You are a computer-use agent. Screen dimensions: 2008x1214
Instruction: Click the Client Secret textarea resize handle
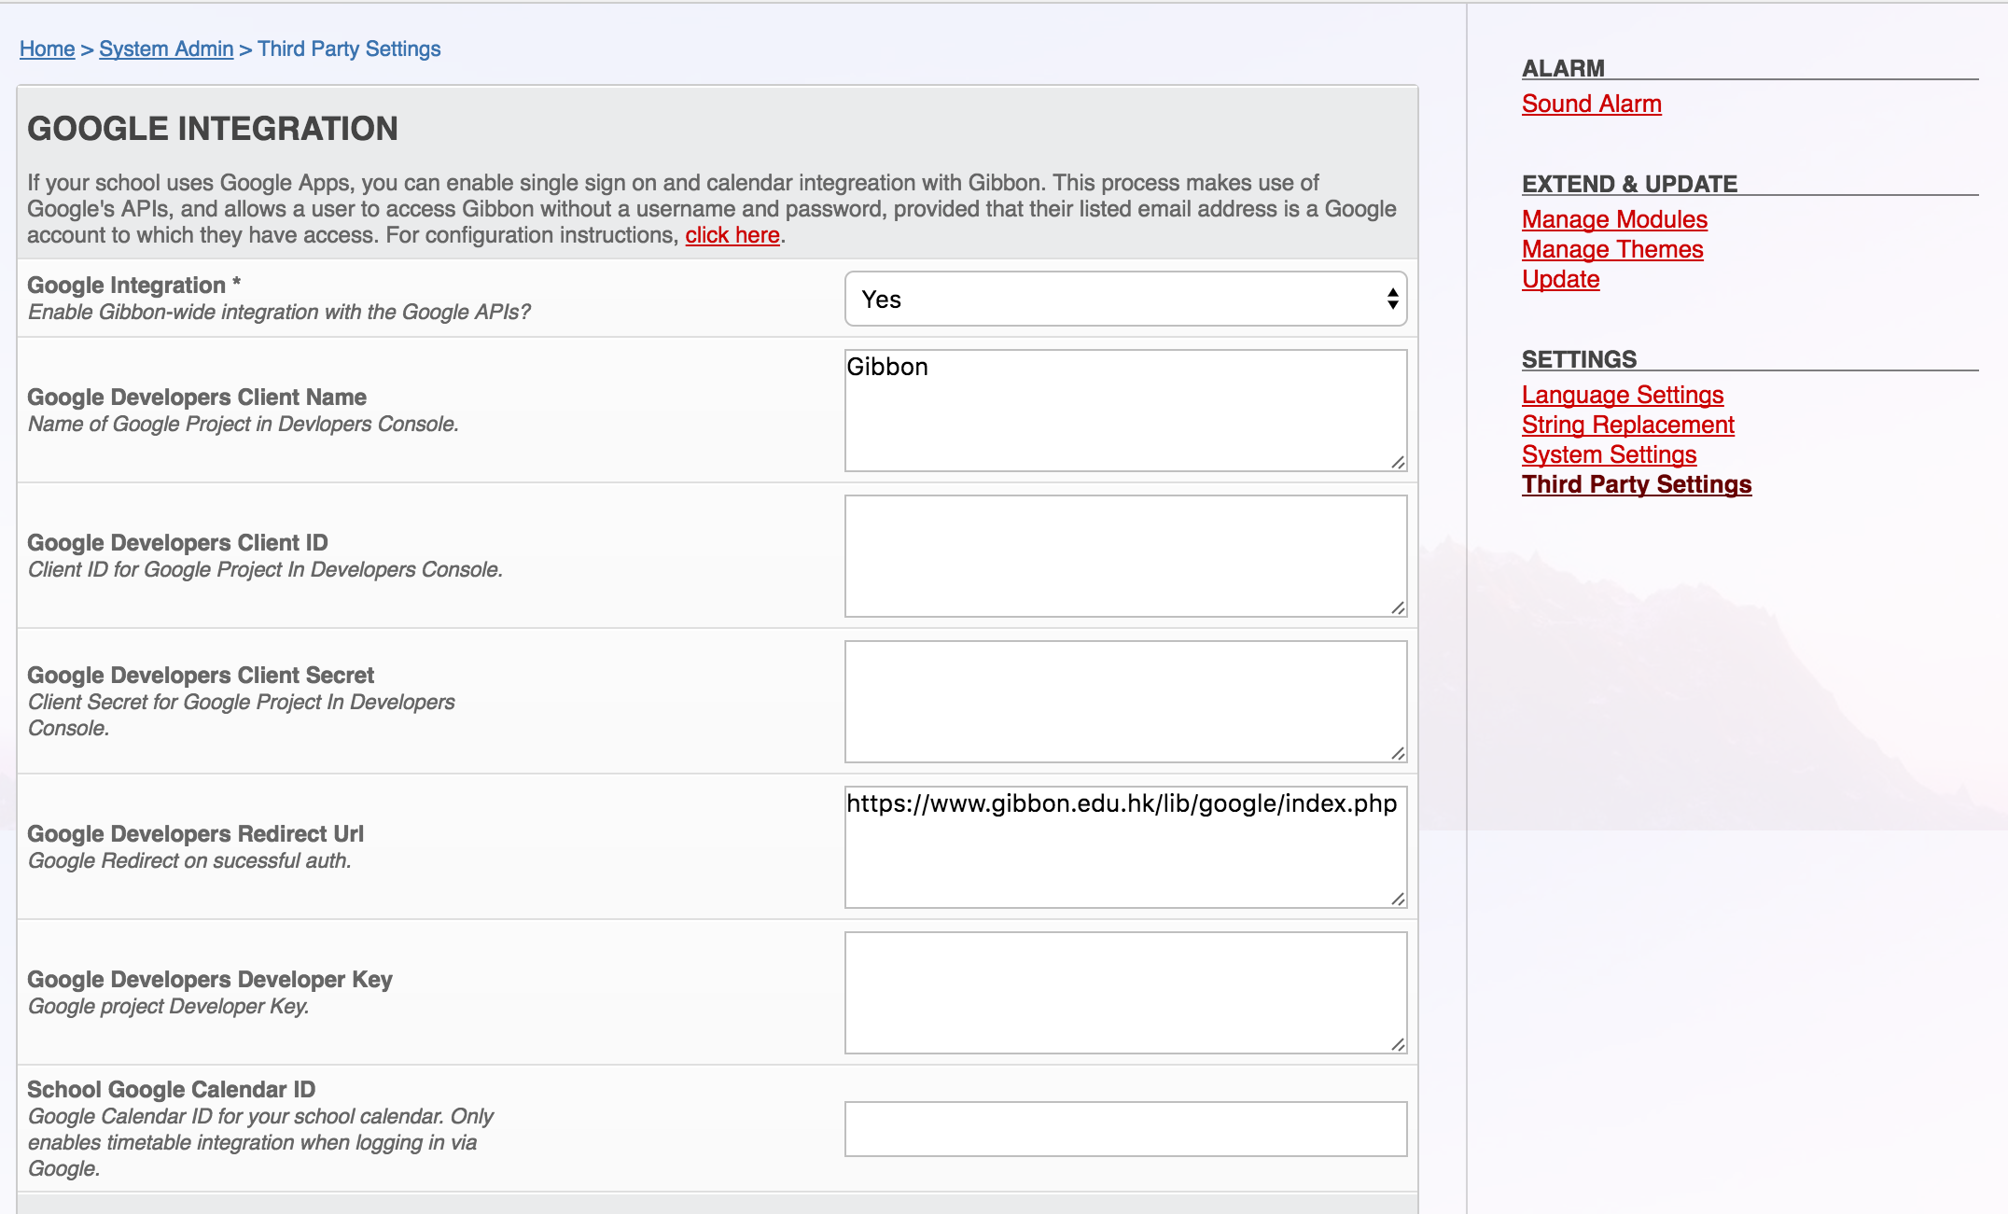click(1398, 754)
